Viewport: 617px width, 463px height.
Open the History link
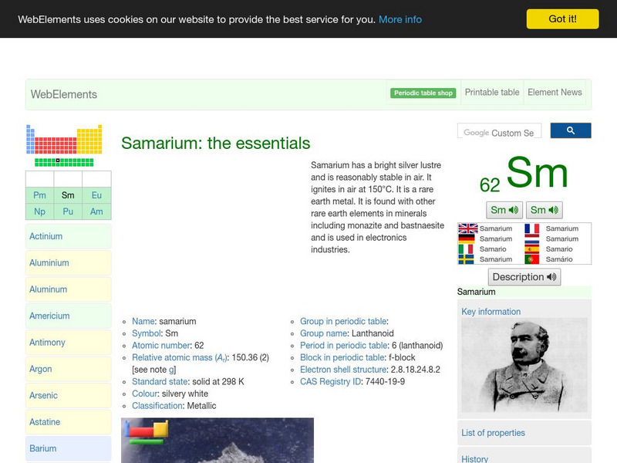[476, 458]
